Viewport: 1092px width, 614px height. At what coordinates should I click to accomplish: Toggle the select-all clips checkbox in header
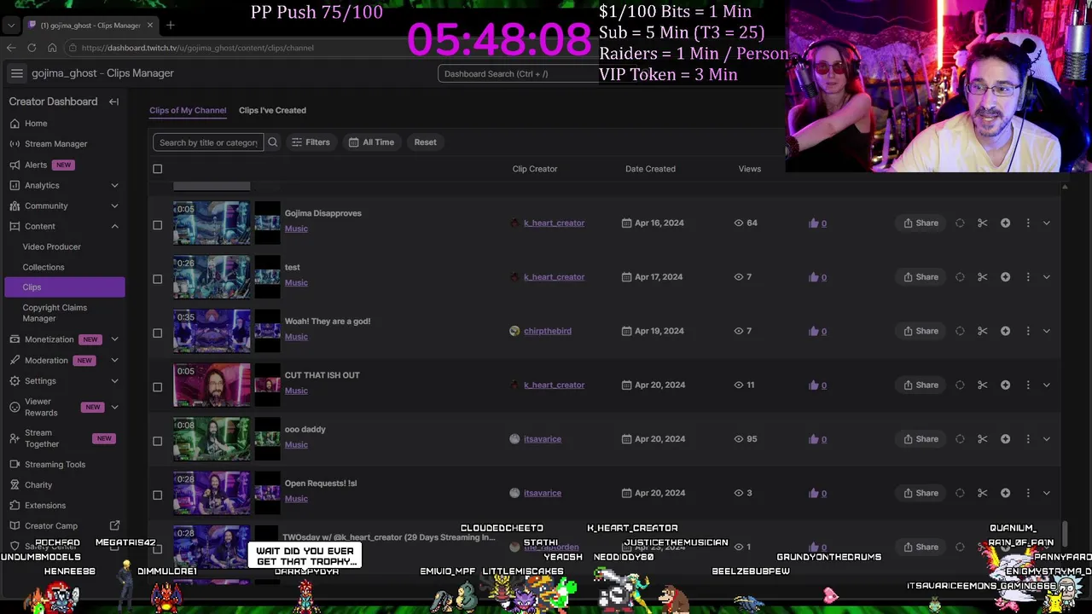pyautogui.click(x=157, y=169)
